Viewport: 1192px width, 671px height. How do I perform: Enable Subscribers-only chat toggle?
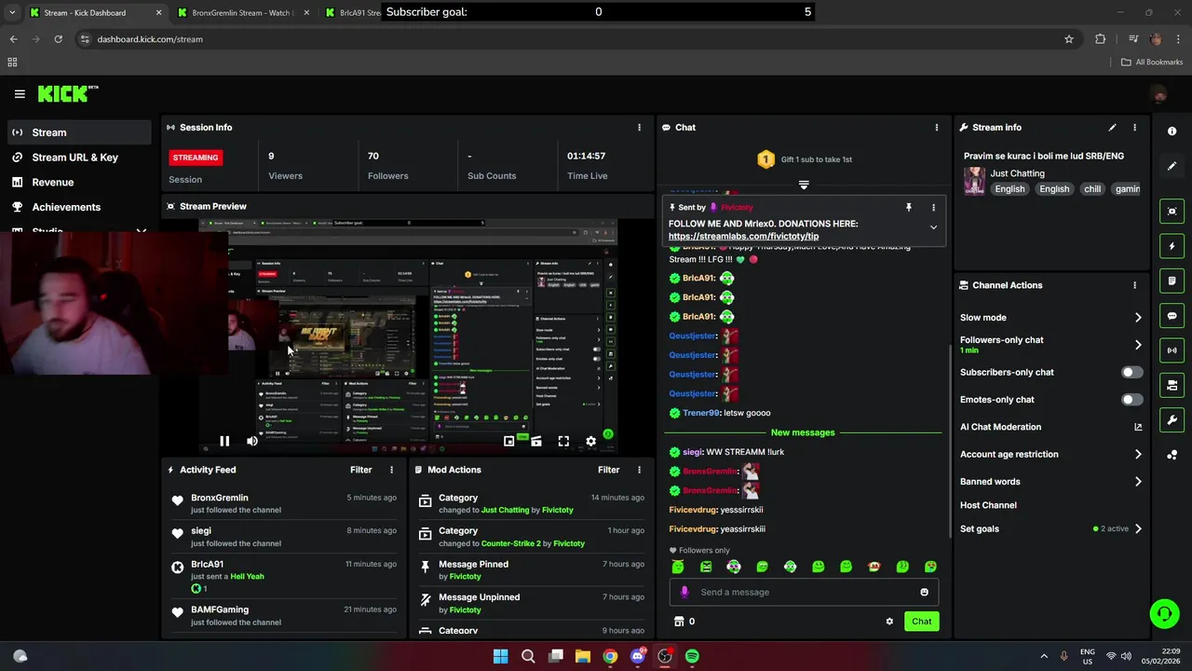tap(1131, 372)
